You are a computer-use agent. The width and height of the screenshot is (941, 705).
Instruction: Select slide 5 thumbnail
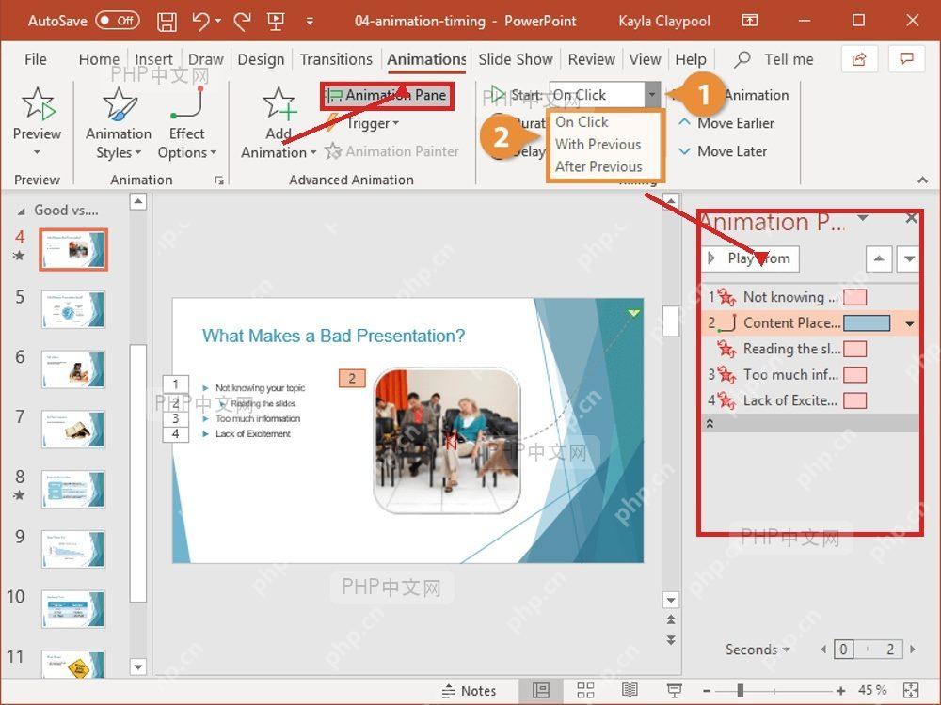[73, 309]
